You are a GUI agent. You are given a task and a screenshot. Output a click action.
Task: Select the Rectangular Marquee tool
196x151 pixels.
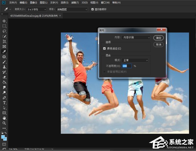4,26
